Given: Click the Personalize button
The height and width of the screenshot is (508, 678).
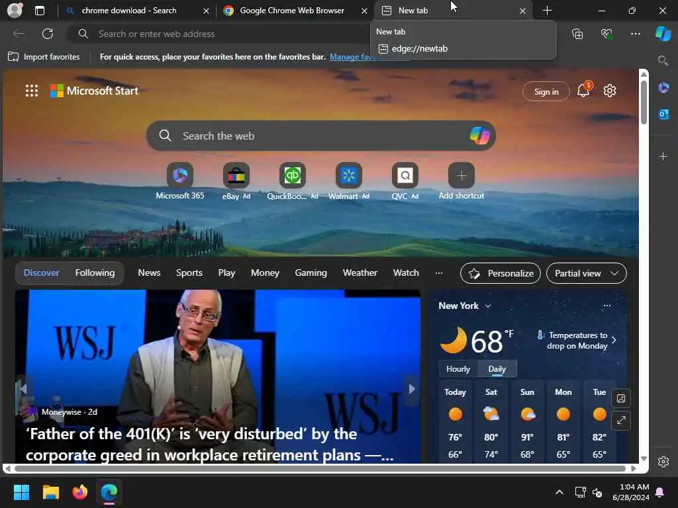Looking at the screenshot, I should tap(501, 273).
